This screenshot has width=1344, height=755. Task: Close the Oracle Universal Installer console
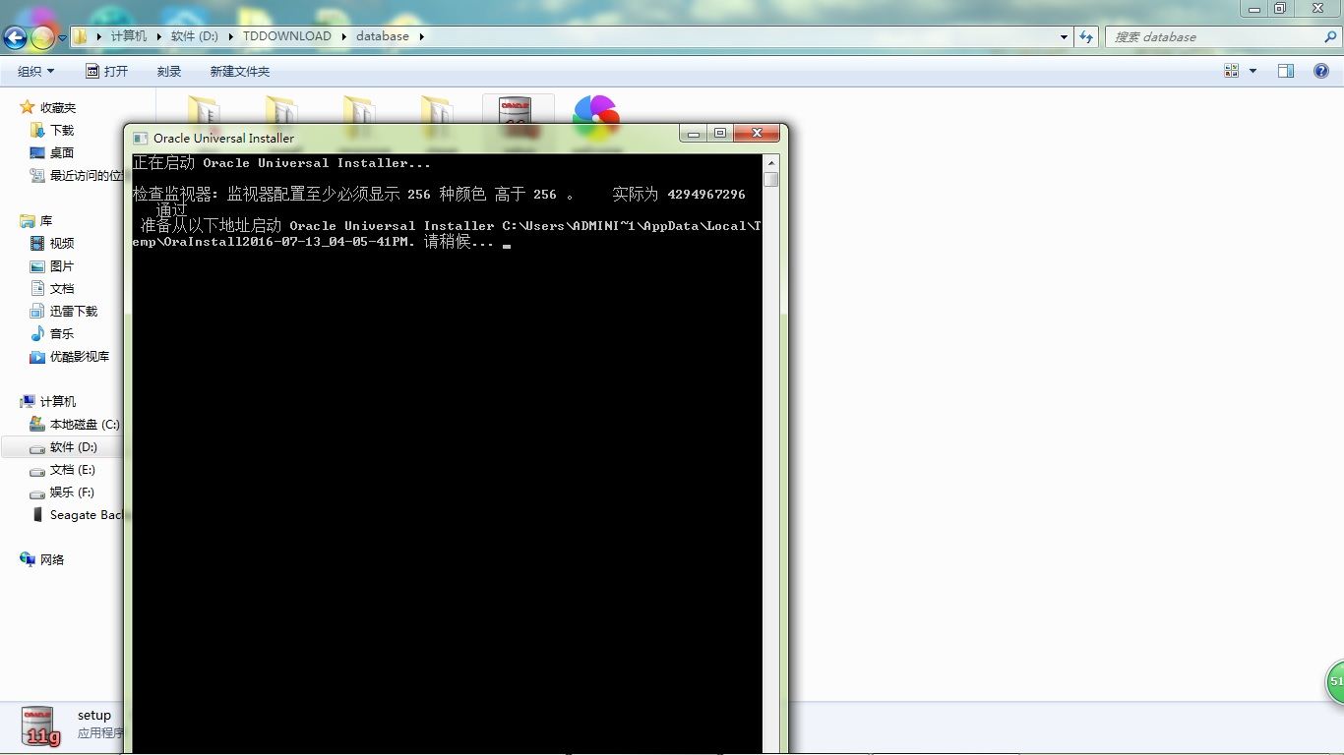(757, 133)
